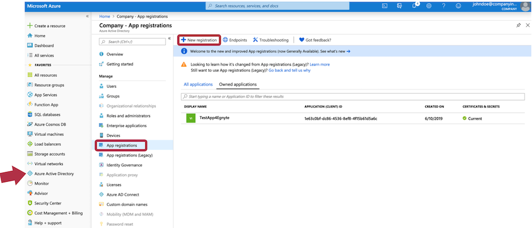The image size is (532, 228).
Task: Open Load balancers
Action: coord(44,144)
